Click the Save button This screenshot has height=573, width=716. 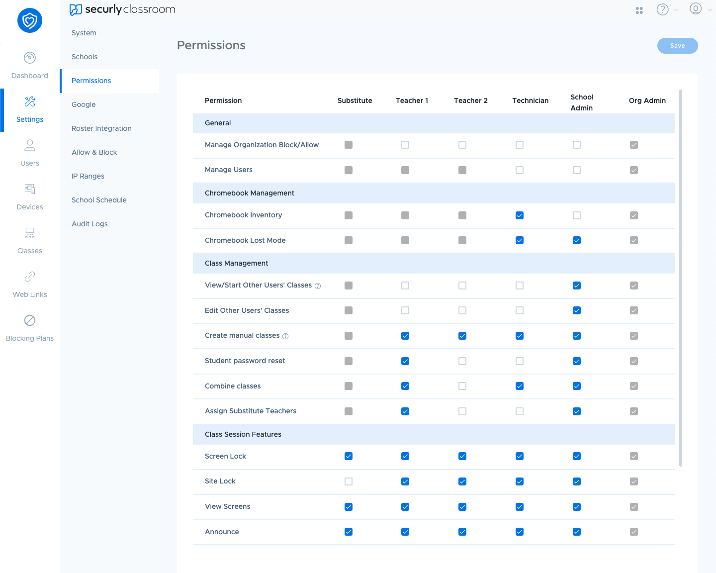coord(677,46)
